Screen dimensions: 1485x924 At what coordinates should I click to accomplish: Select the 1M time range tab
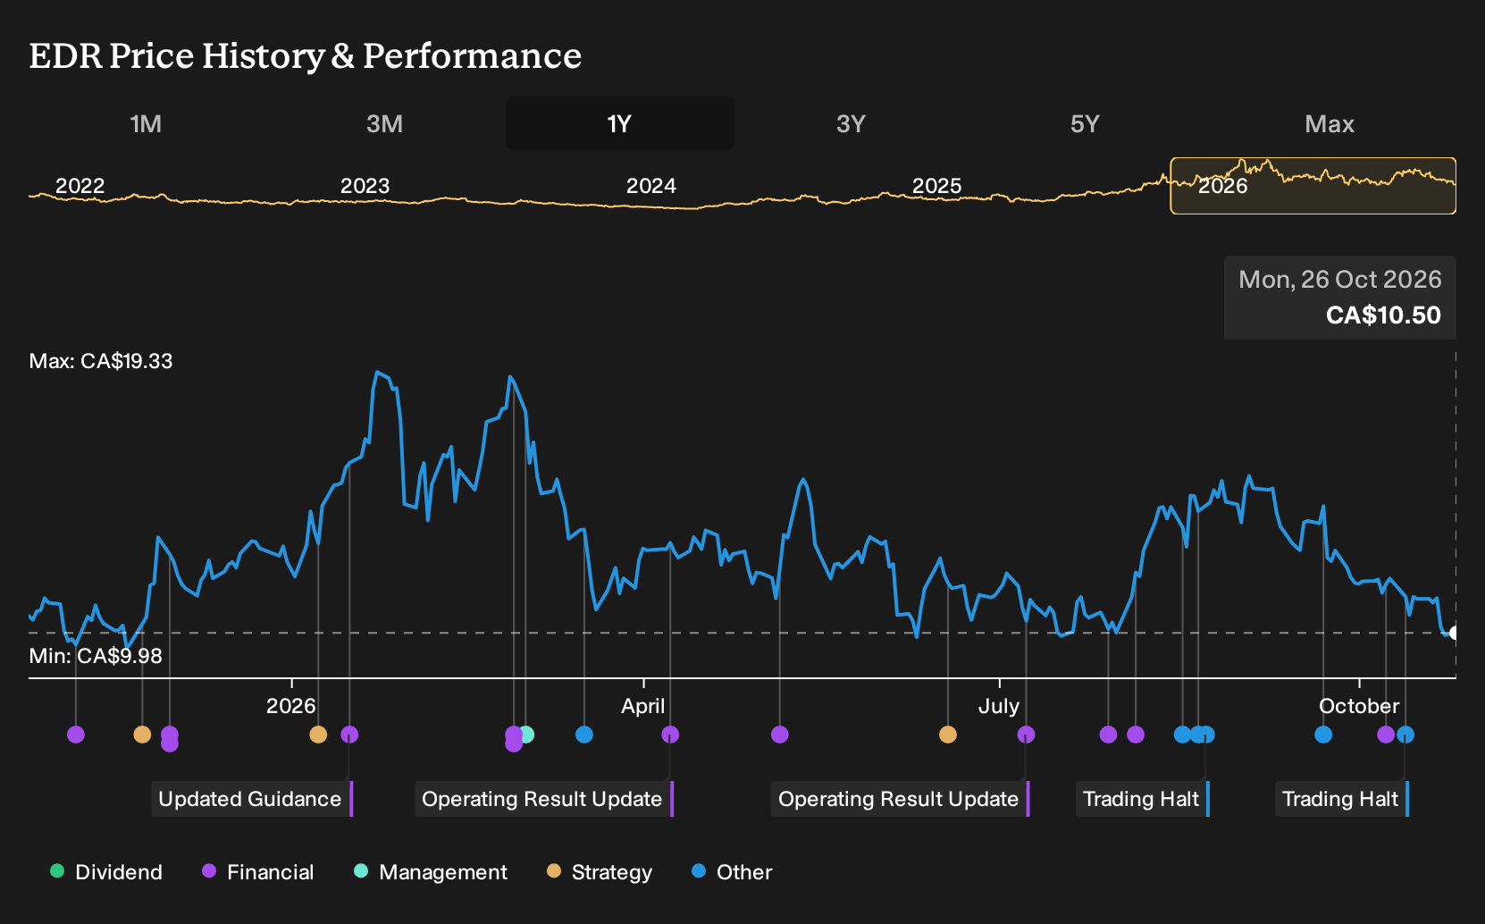pyautogui.click(x=146, y=123)
